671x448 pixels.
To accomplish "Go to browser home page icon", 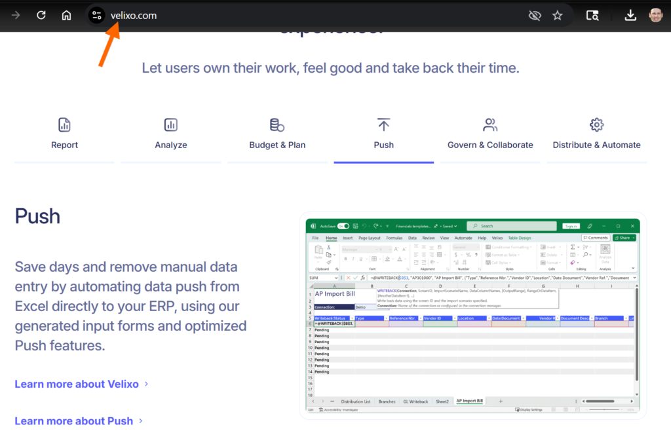I will pyautogui.click(x=66, y=15).
